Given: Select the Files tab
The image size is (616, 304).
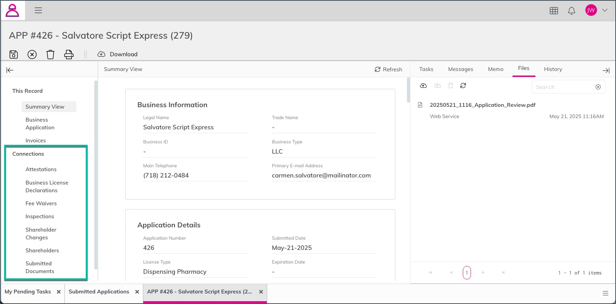Looking at the screenshot, I should 523,69.
